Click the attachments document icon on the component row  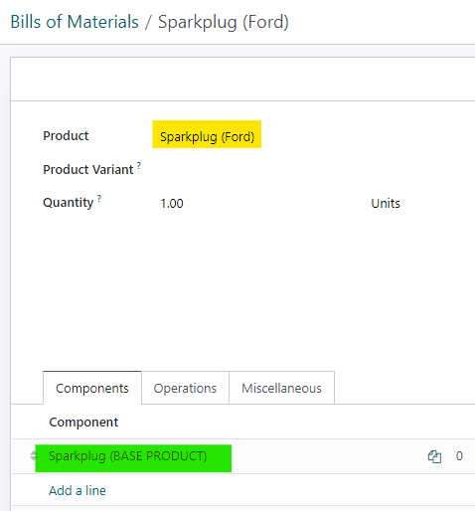(434, 456)
